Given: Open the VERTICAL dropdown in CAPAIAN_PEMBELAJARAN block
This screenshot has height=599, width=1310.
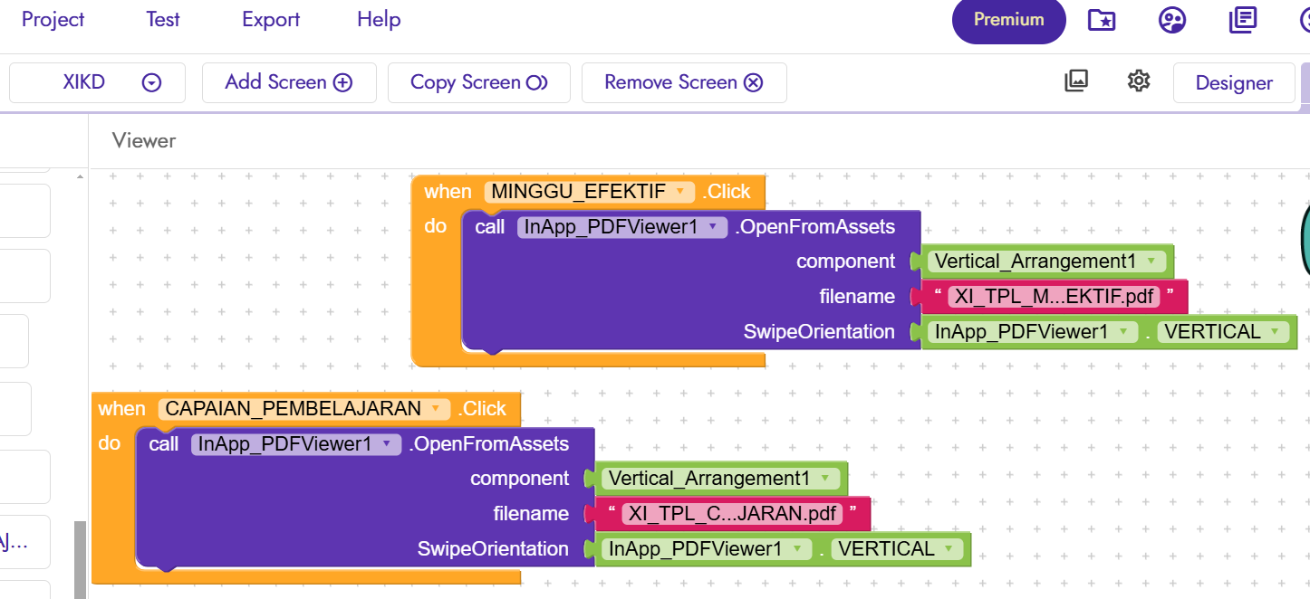Looking at the screenshot, I should [897, 549].
